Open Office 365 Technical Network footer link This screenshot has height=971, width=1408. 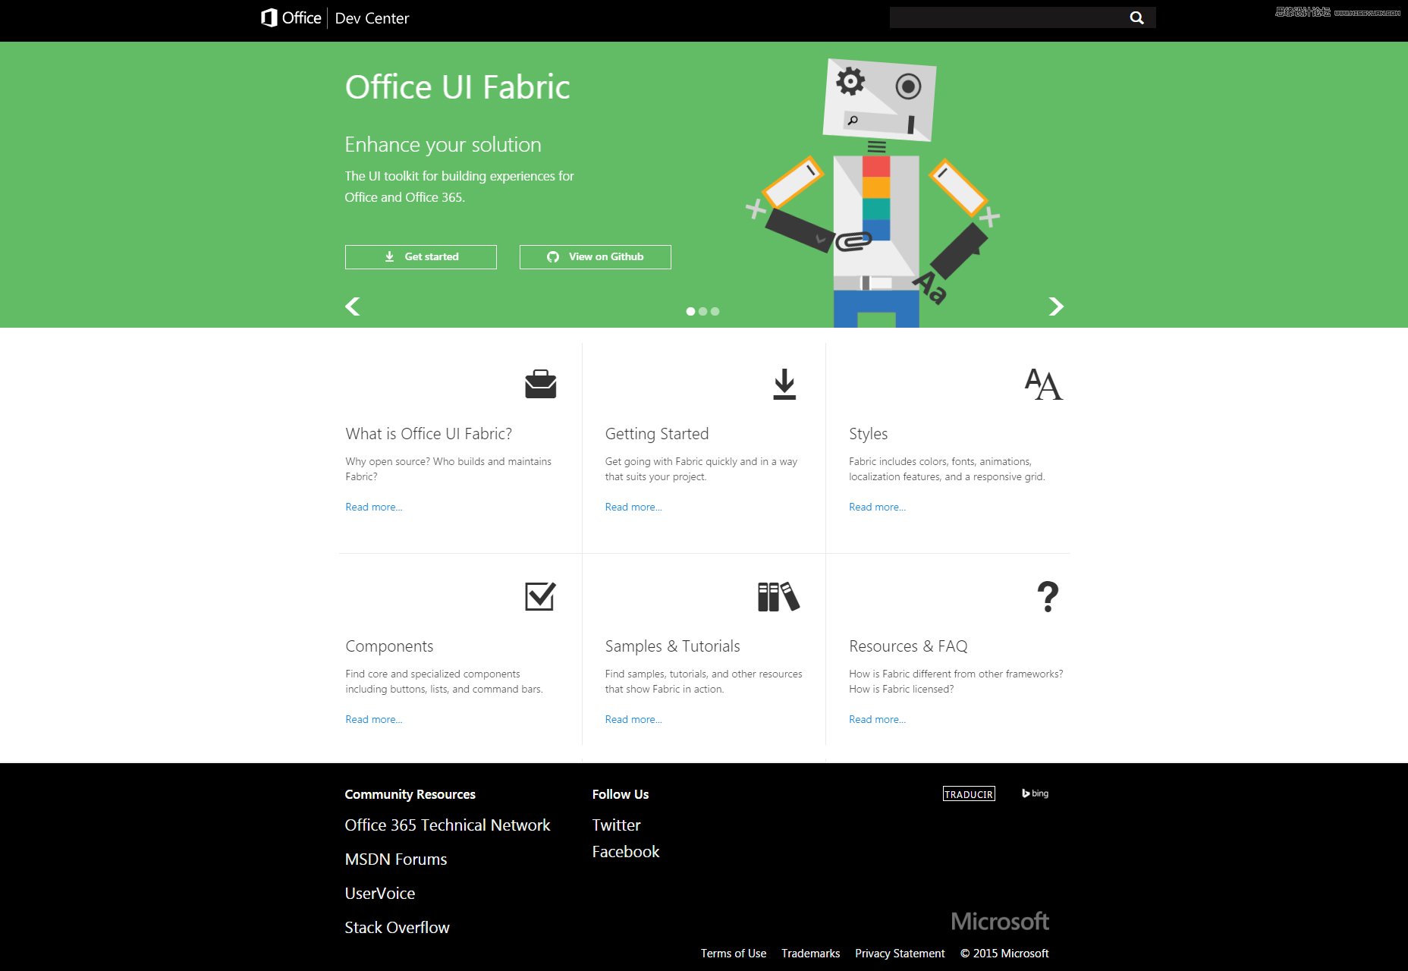448,825
